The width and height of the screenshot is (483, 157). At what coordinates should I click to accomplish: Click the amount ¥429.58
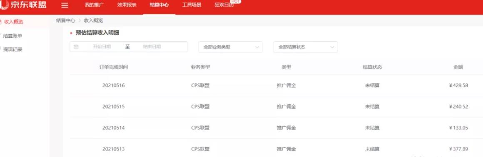[458, 86]
